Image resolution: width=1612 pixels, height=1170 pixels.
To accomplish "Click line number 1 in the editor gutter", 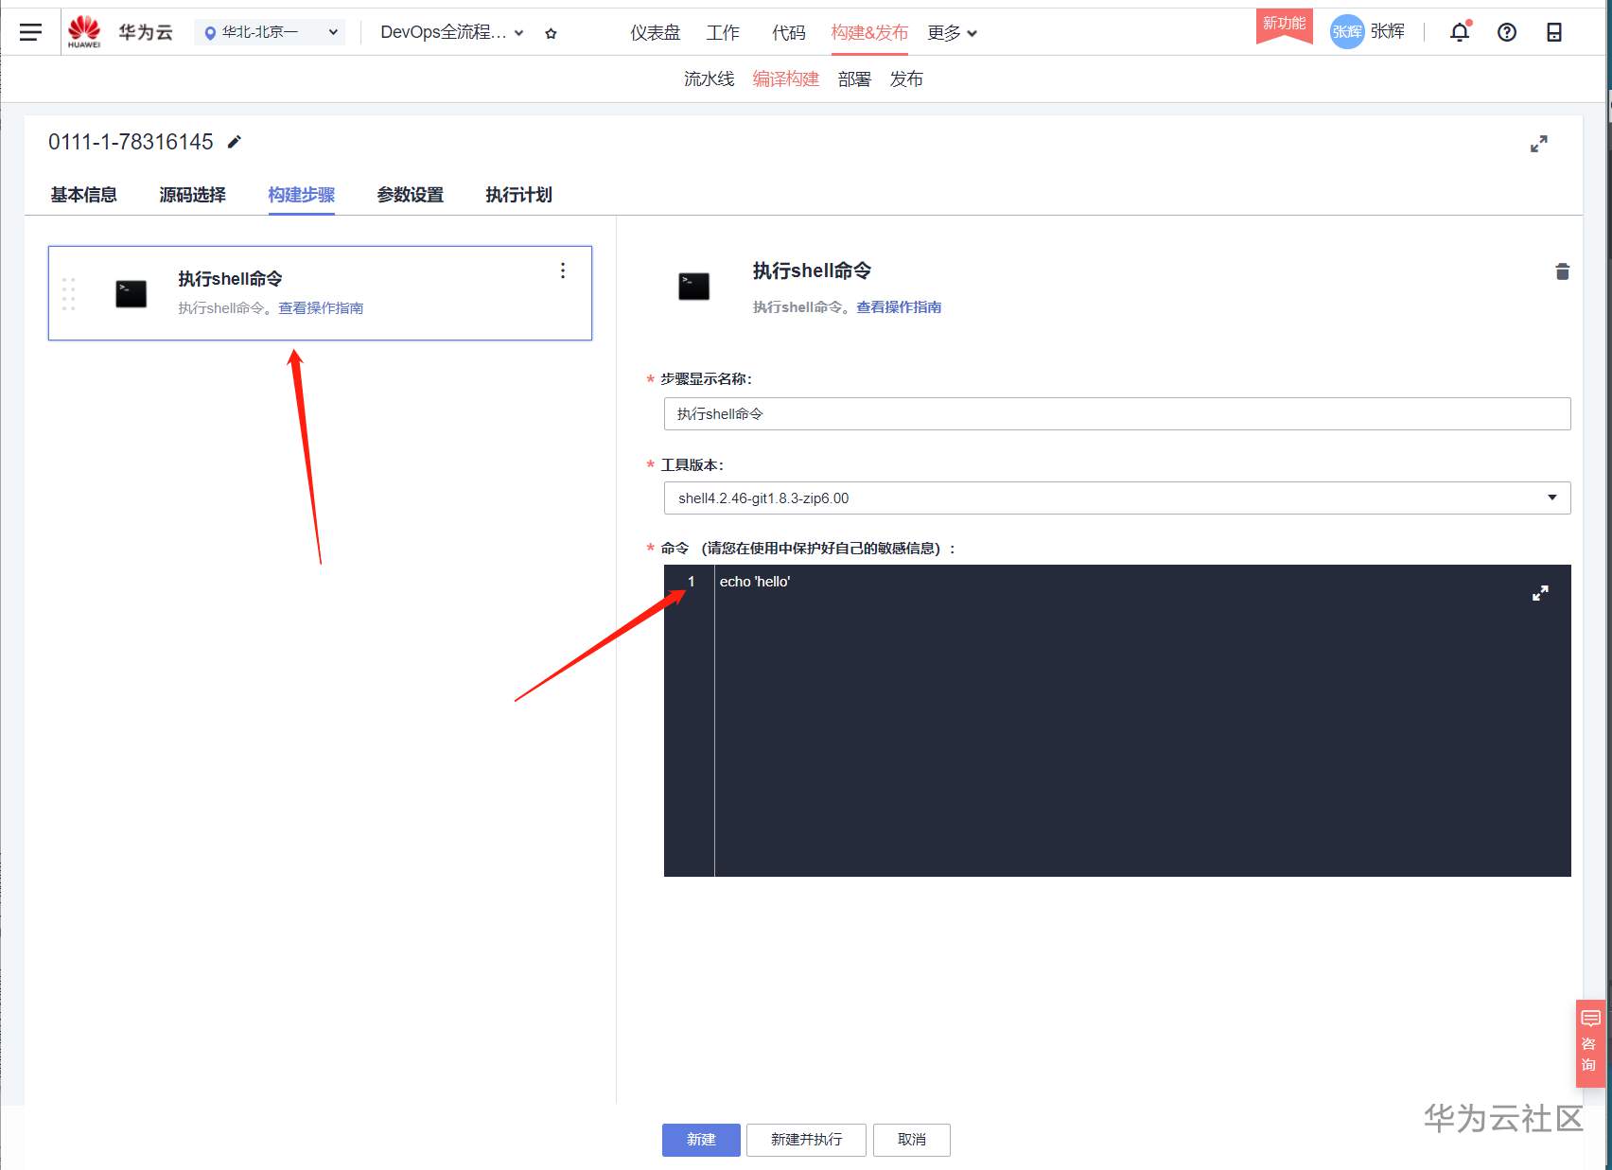I will (x=692, y=582).
